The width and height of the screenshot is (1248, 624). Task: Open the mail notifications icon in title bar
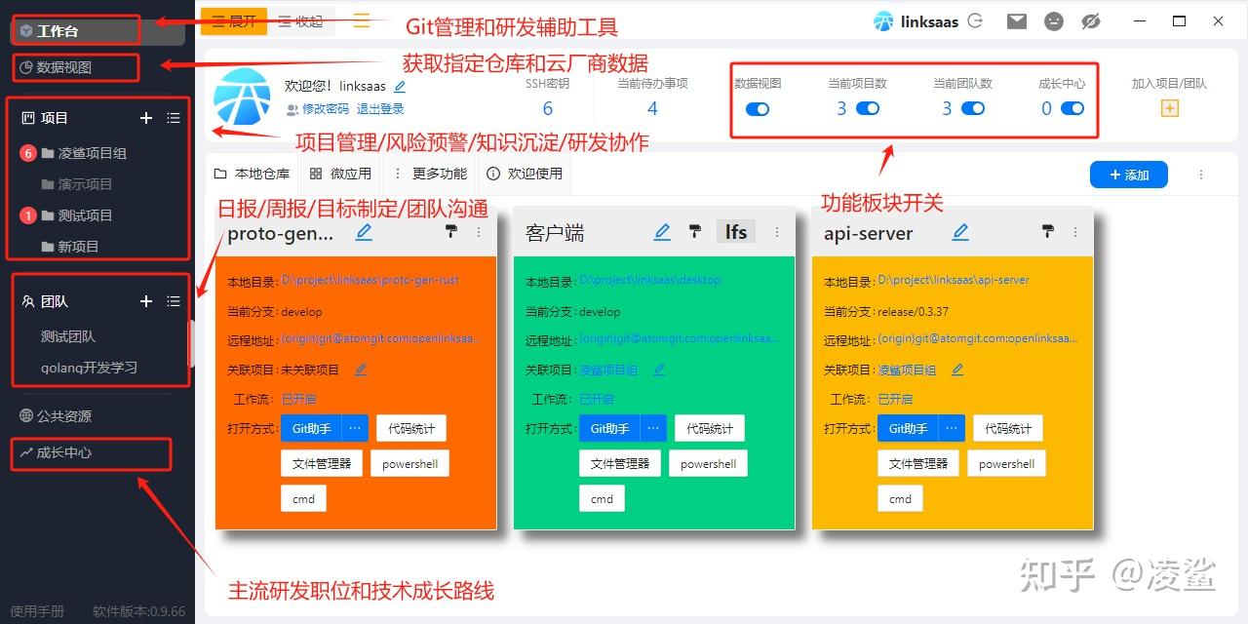tap(1017, 20)
